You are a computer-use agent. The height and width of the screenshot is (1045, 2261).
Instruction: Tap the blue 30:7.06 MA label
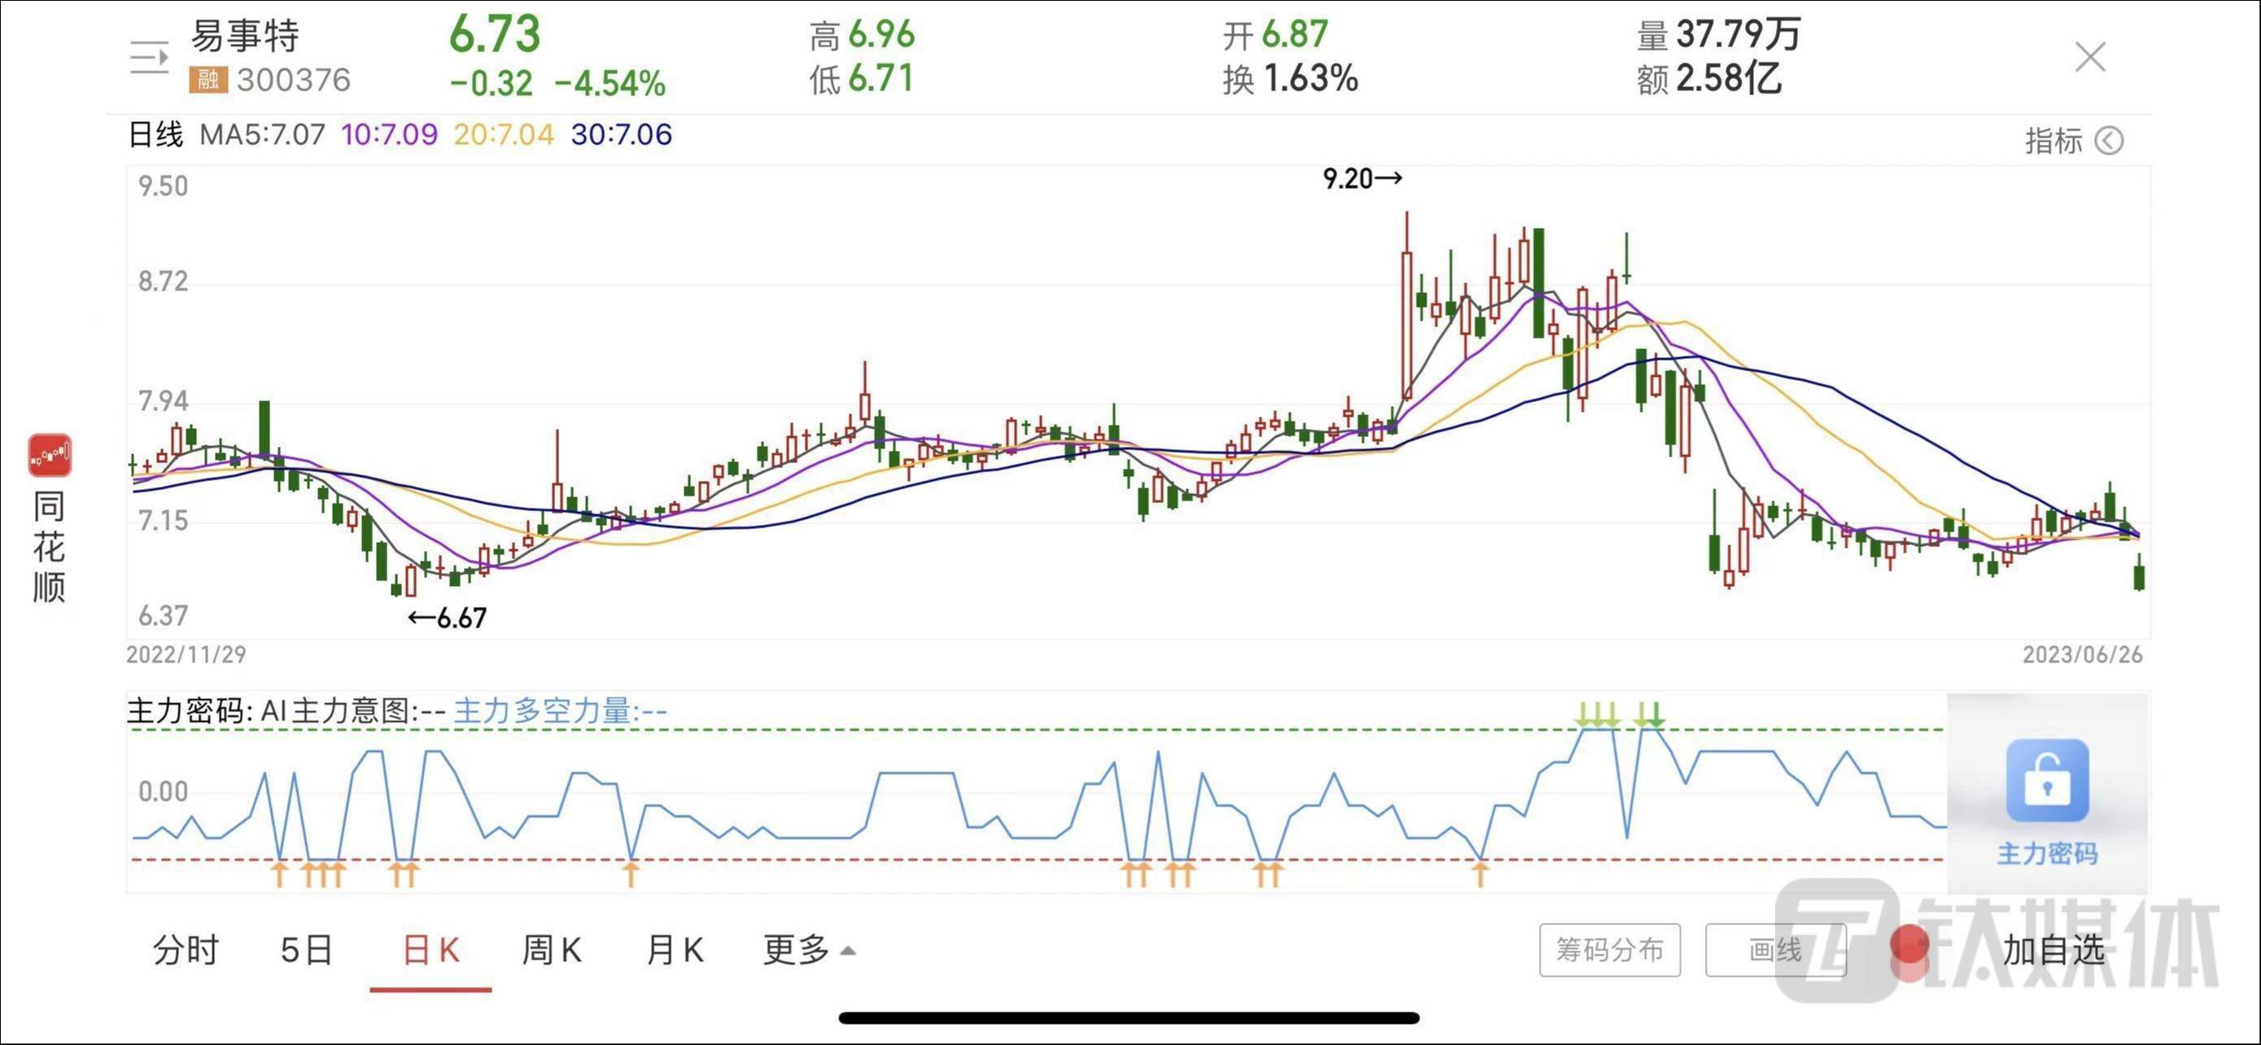coord(622,135)
